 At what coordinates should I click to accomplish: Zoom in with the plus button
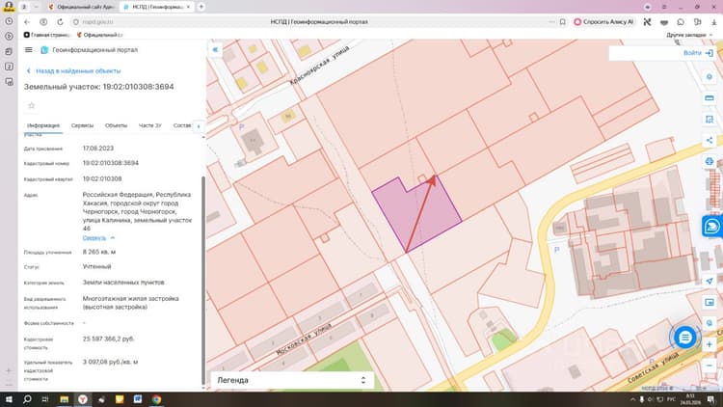pyautogui.click(x=710, y=344)
